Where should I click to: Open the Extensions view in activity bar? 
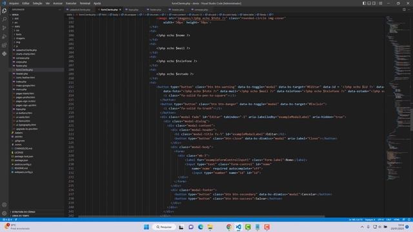pyautogui.click(x=5, y=45)
